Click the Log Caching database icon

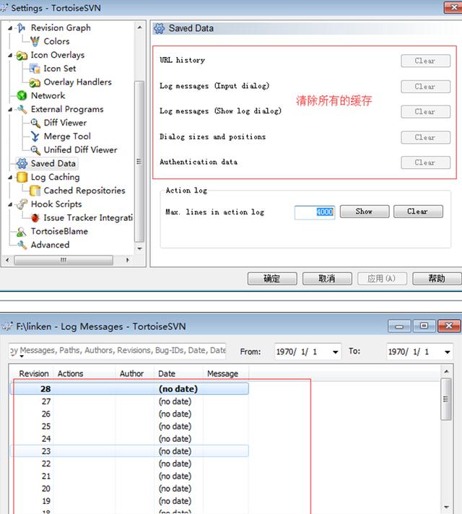pos(22,177)
